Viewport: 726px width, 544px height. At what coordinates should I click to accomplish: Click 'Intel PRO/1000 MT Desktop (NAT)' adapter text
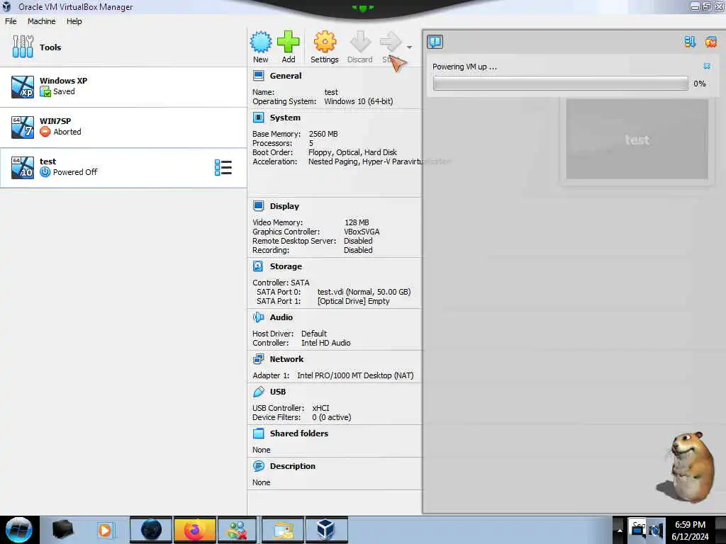point(355,375)
